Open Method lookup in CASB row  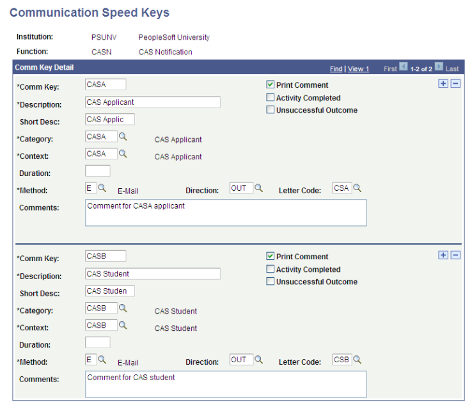(x=102, y=360)
